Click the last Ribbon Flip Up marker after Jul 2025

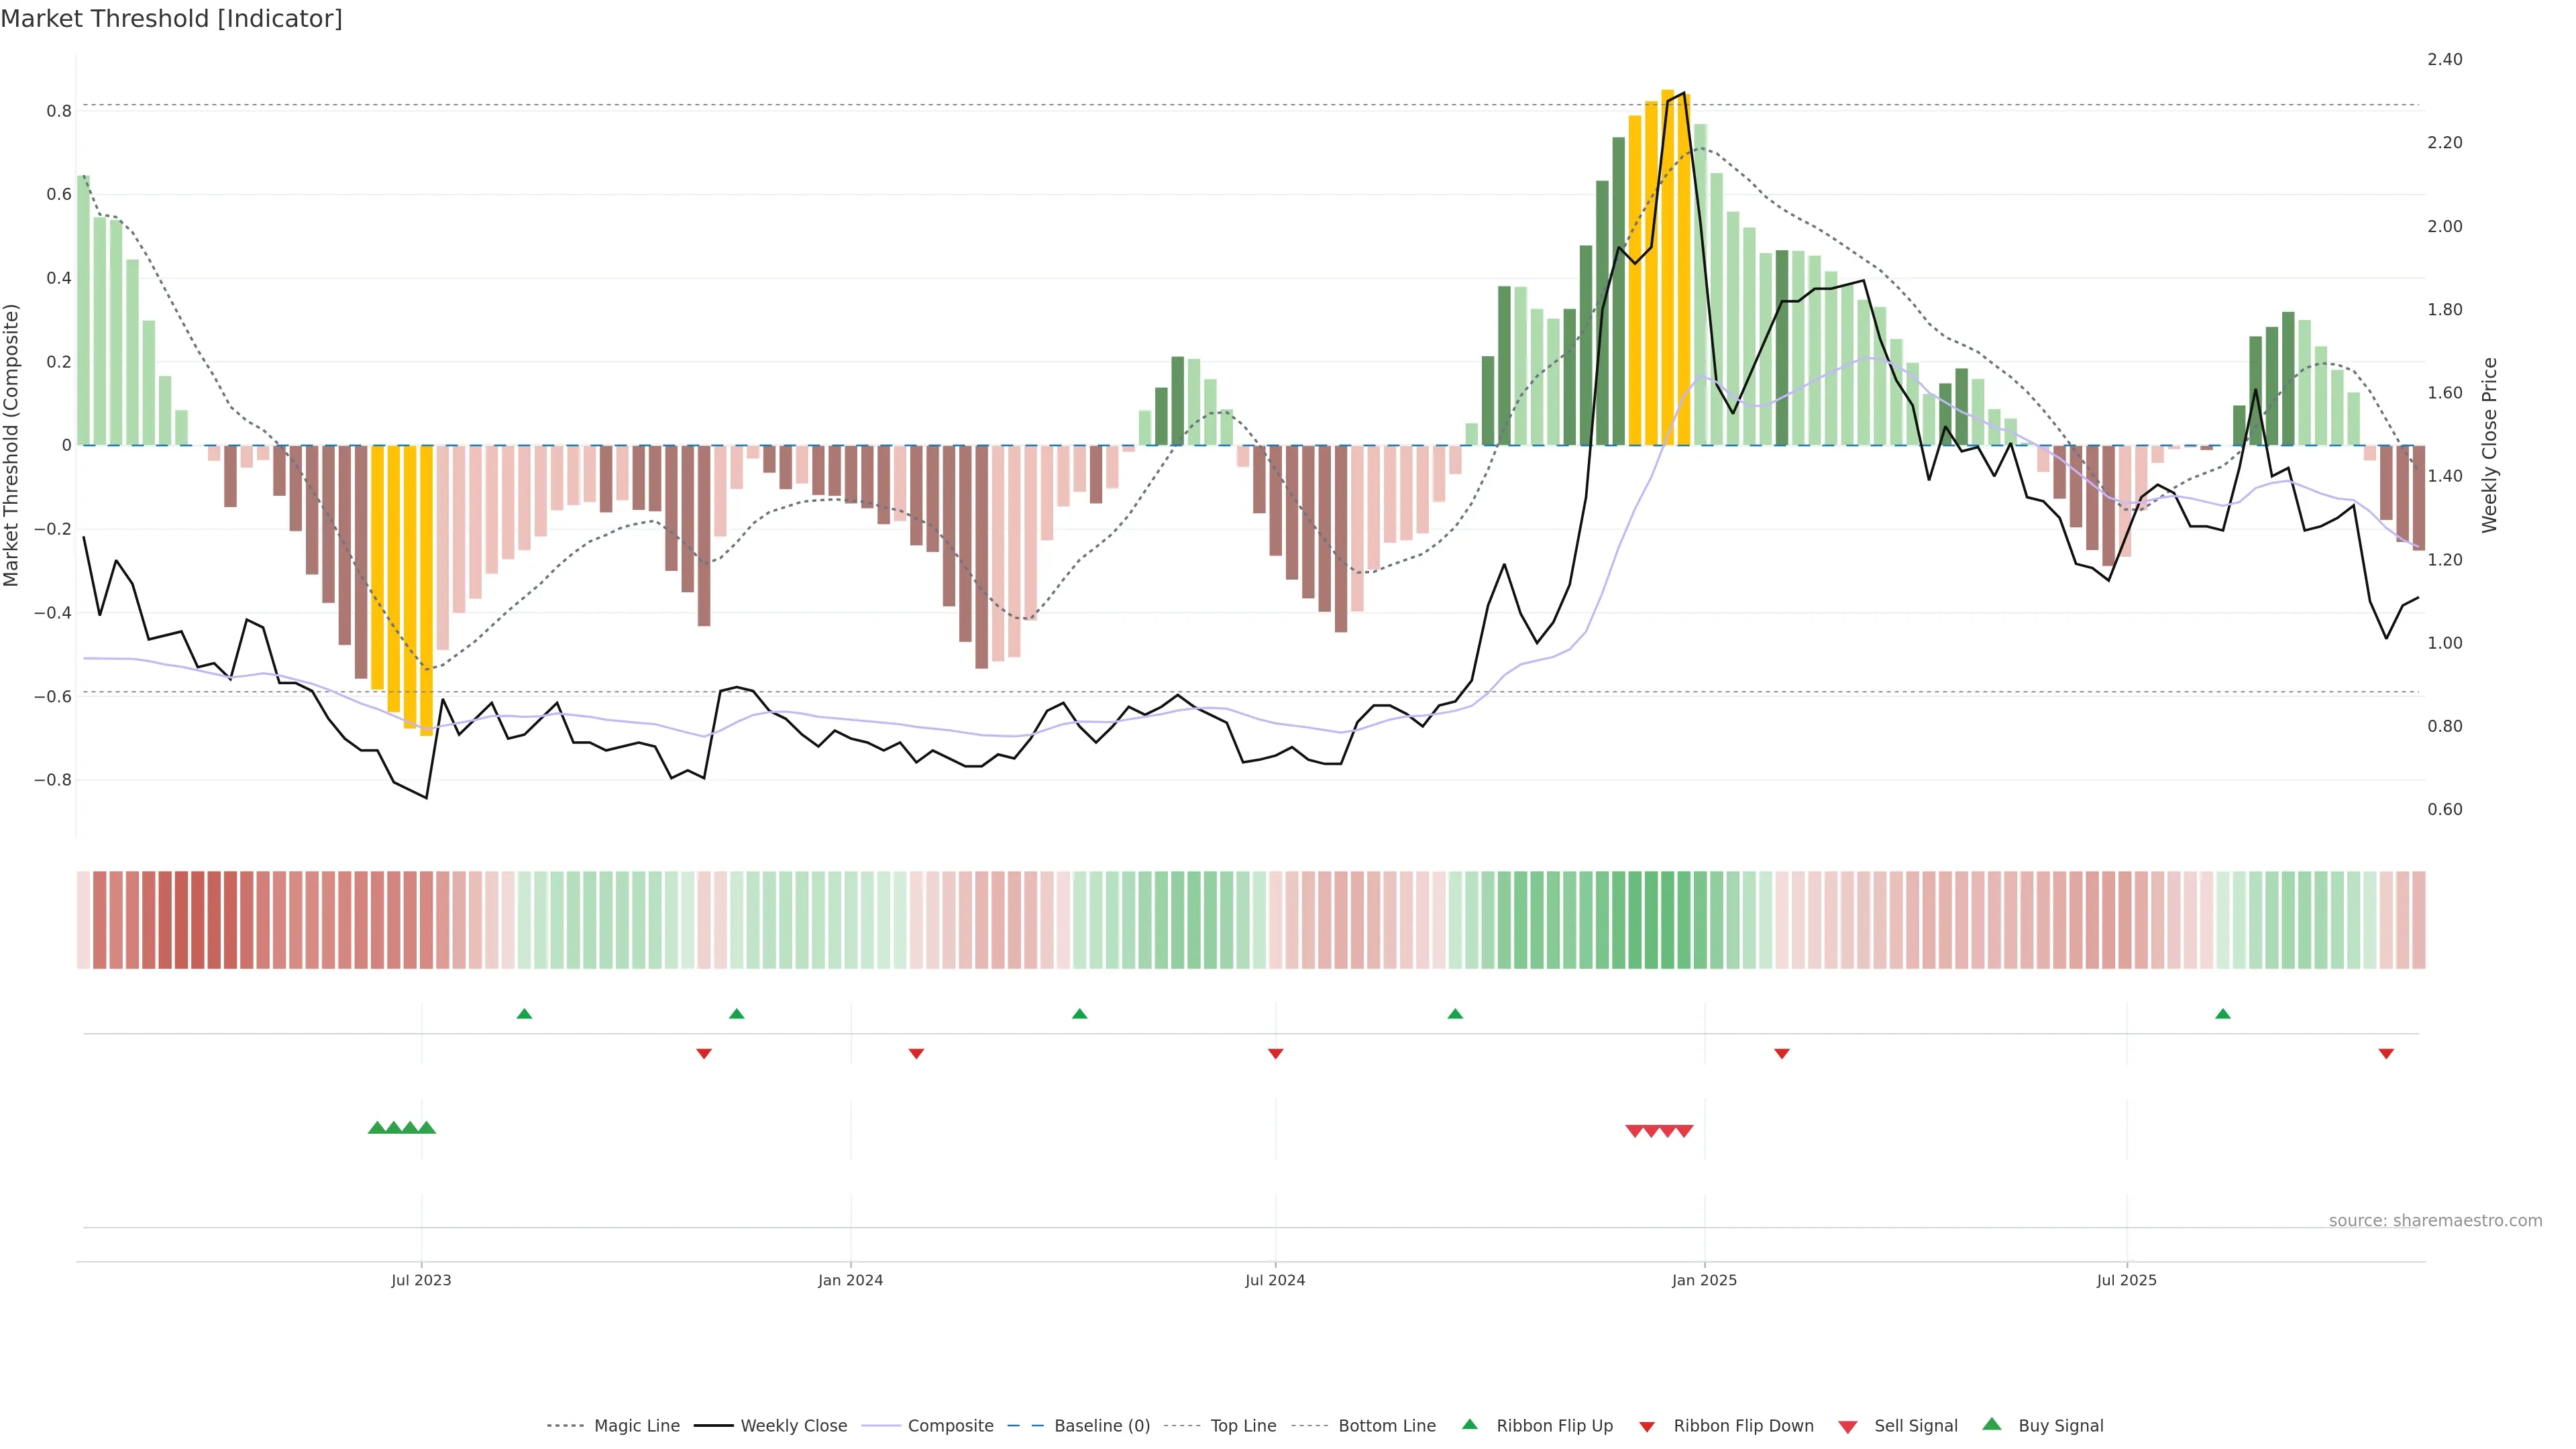pyautogui.click(x=2222, y=1014)
